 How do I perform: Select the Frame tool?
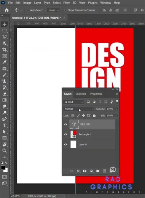pyautogui.click(x=5, y=56)
